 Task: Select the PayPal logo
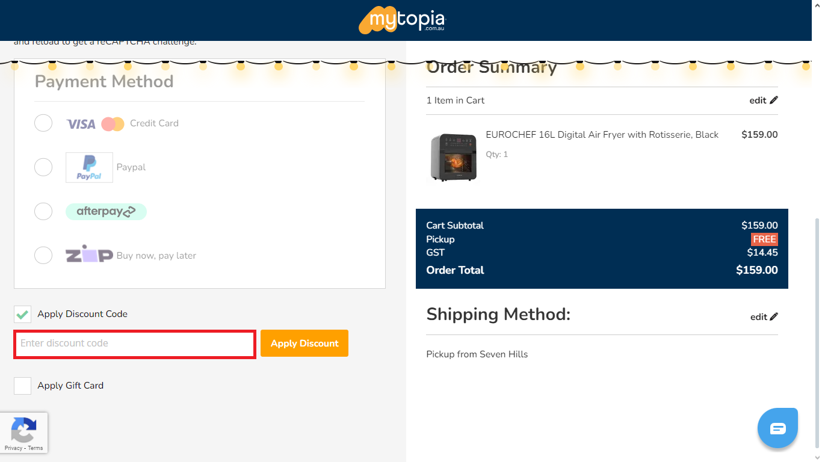88,167
